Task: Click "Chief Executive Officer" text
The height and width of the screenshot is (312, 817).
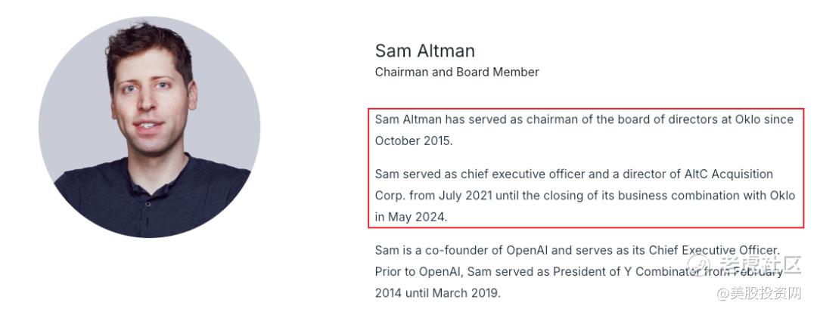Action: point(714,250)
